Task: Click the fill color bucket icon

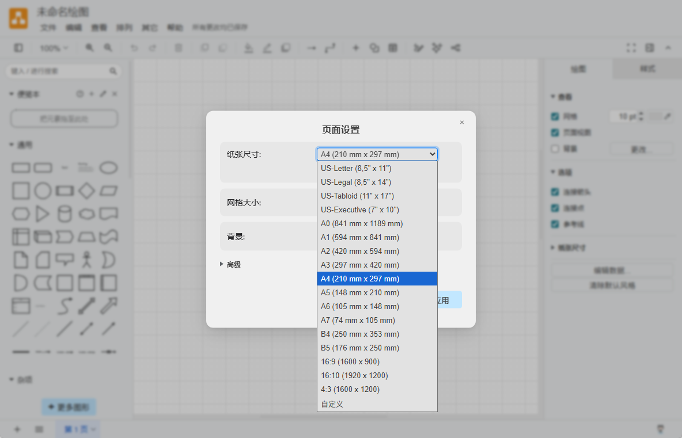Action: [x=248, y=48]
